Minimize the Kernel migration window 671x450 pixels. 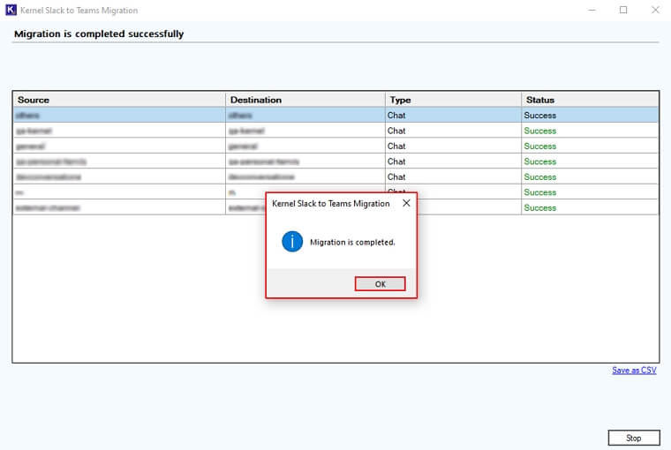pyautogui.click(x=592, y=10)
